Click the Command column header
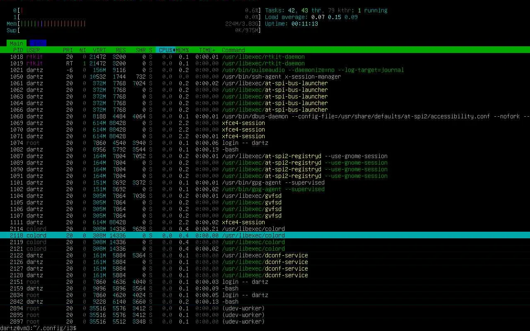This screenshot has width=530, height=331. click(234, 50)
